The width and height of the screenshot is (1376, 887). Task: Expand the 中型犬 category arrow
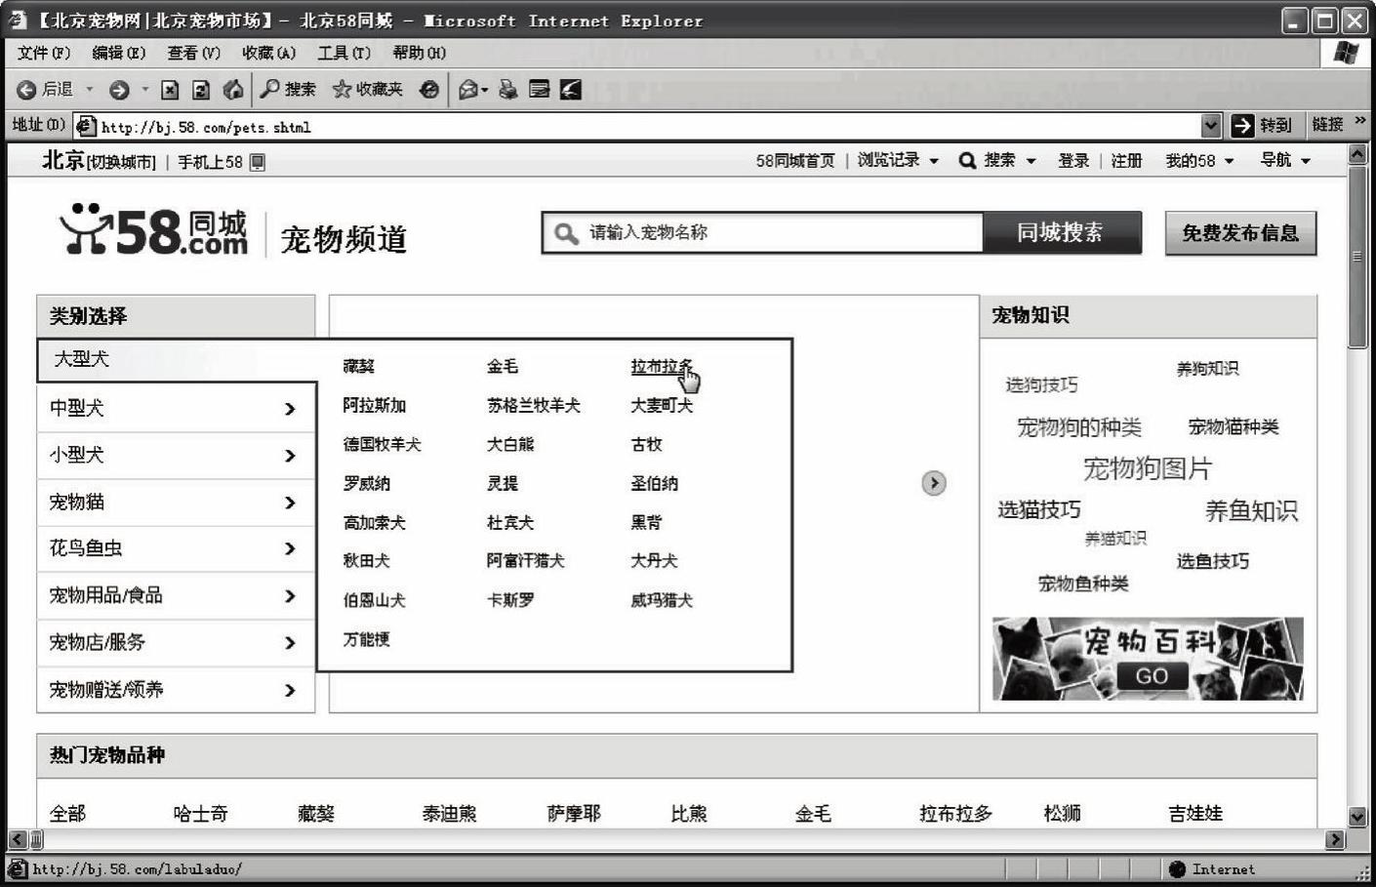(x=290, y=409)
